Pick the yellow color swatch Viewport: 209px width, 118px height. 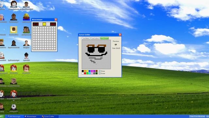[x=87, y=71]
